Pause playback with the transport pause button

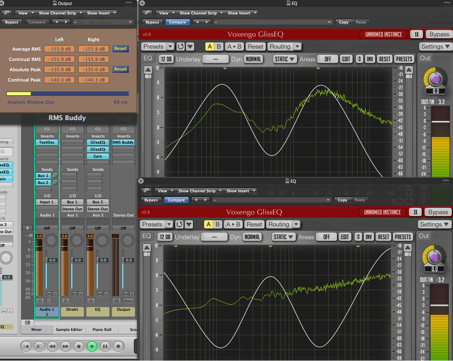105,346
